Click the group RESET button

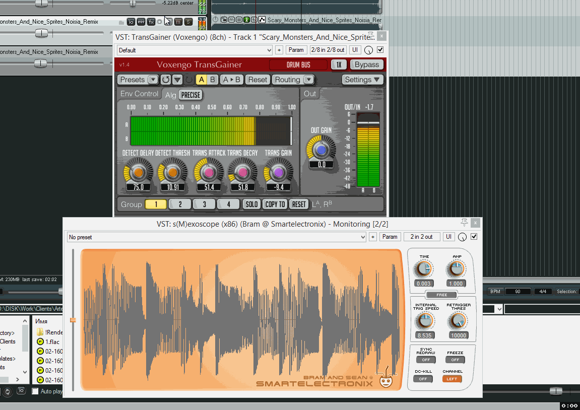pos(299,204)
